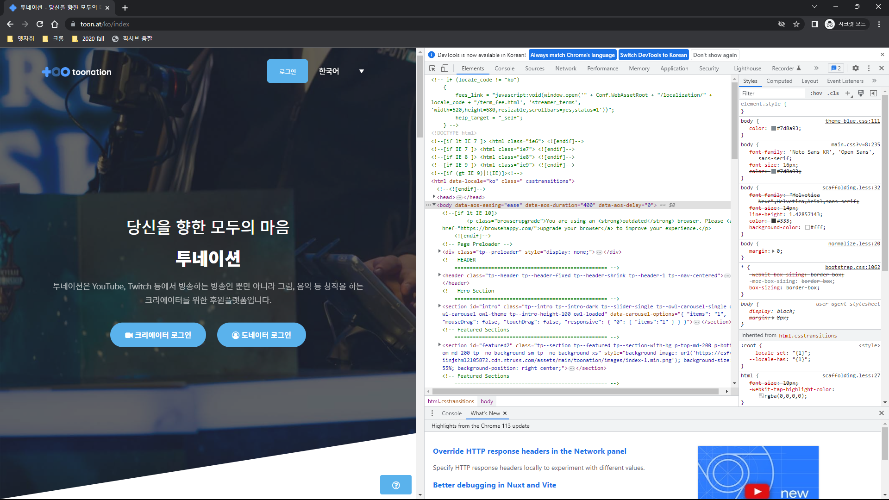Click the info icon in language infobar
The image size is (889, 500).
click(x=432, y=55)
